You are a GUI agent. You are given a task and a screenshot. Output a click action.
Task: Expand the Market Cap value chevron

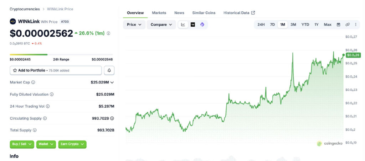pyautogui.click(x=112, y=82)
